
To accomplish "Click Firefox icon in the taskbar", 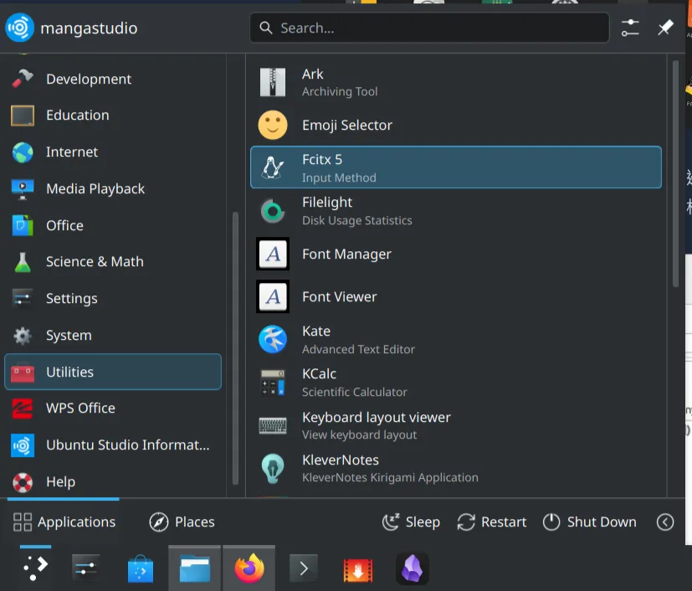I will (x=249, y=569).
